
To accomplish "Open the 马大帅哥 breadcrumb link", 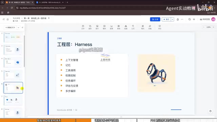I will [x=16, y=18].
